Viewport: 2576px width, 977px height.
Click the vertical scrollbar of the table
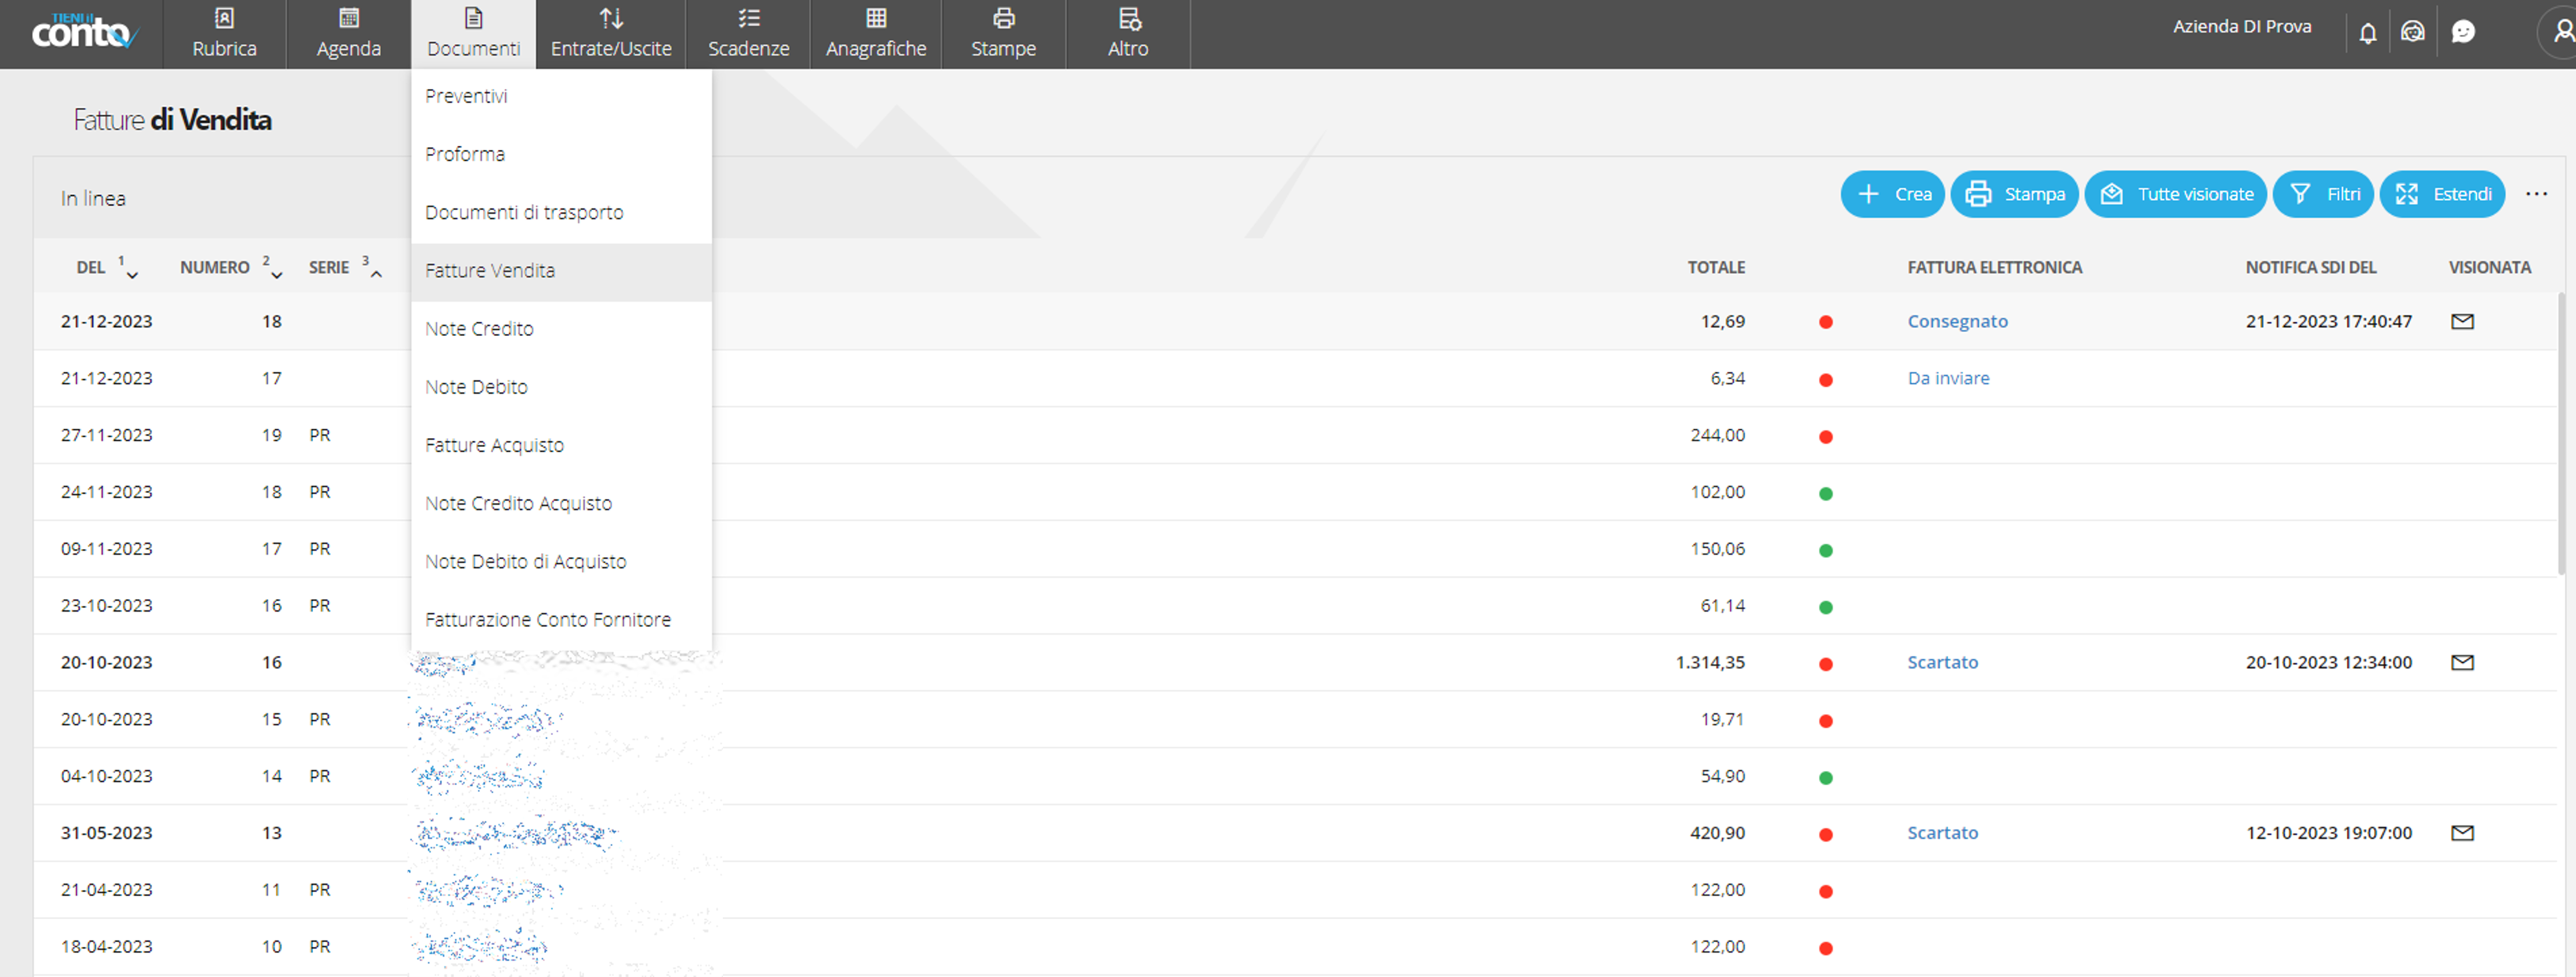pos(2561,434)
